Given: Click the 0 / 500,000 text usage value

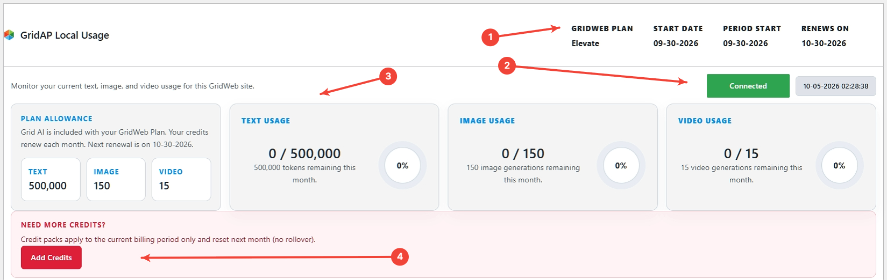Looking at the screenshot, I should point(304,153).
